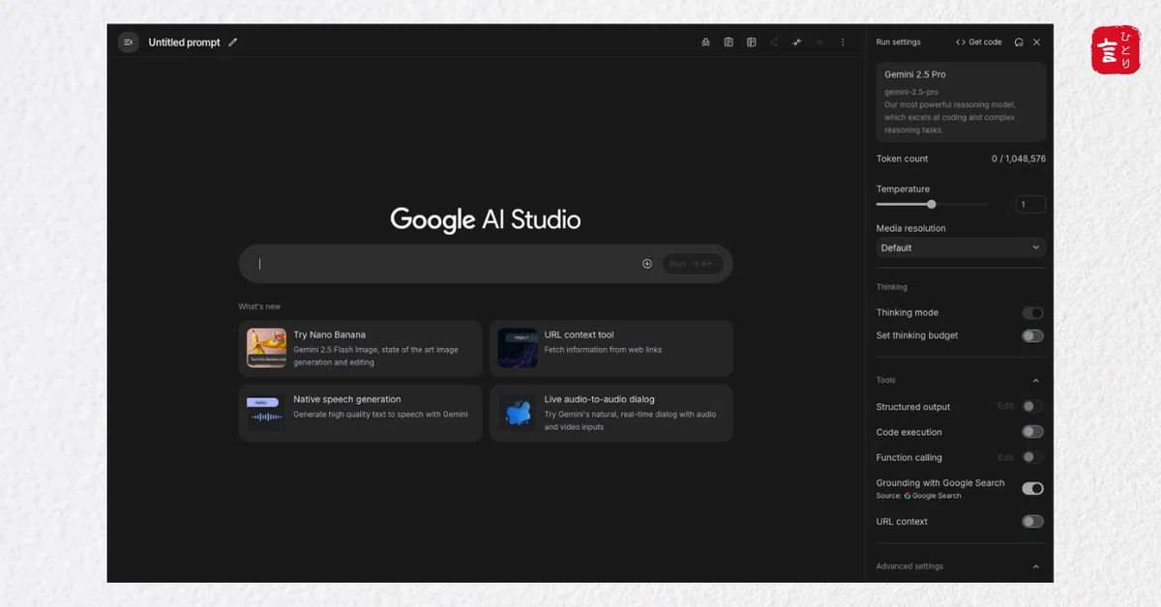
Task: Open the compare mode side-by-side icon
Action: (x=752, y=43)
